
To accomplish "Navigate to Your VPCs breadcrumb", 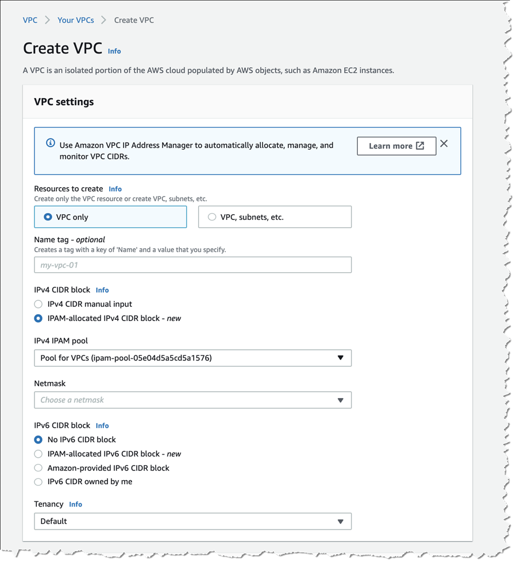I will pos(76,20).
